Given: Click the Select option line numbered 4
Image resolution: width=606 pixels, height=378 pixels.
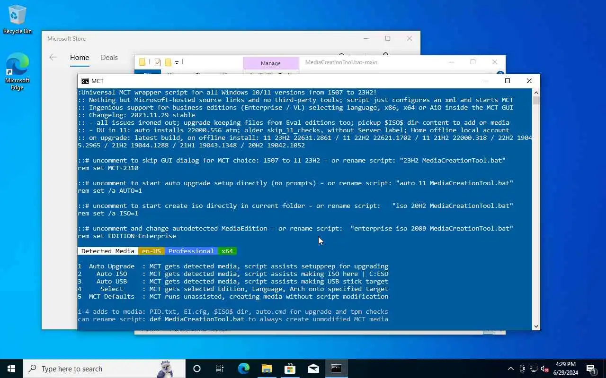Looking at the screenshot, I should click(x=233, y=289).
